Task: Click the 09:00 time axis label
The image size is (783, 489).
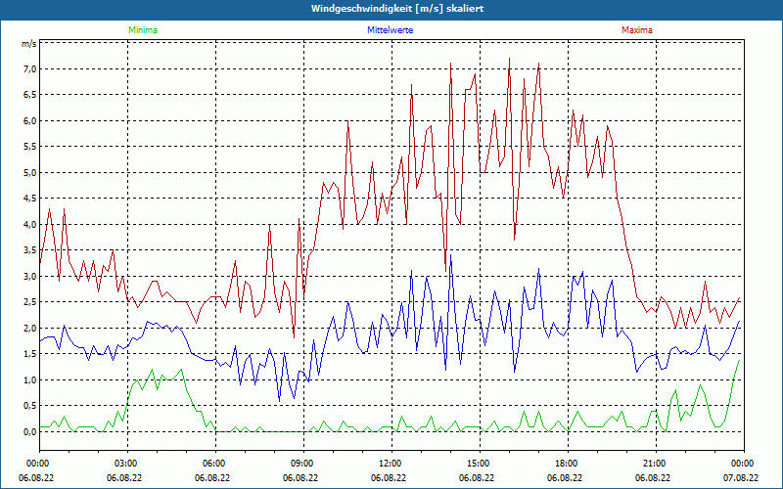Action: pos(302,463)
